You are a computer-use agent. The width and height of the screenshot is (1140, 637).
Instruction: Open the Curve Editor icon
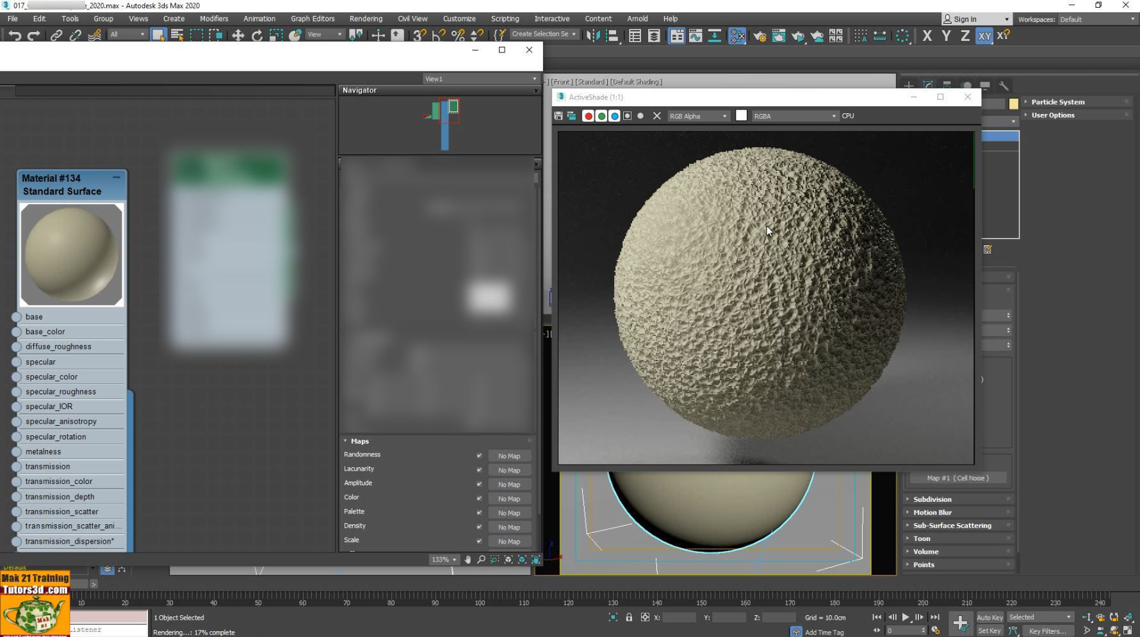(696, 36)
